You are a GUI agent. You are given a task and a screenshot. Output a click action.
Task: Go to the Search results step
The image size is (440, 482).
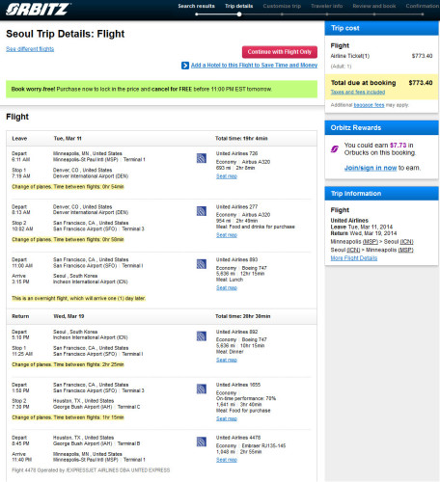pos(196,6)
